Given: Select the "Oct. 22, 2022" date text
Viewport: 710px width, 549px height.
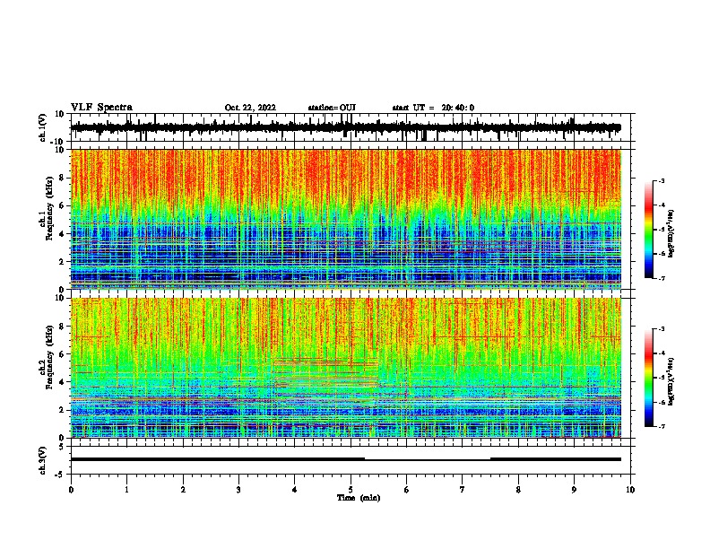Looking at the screenshot, I should [250, 108].
